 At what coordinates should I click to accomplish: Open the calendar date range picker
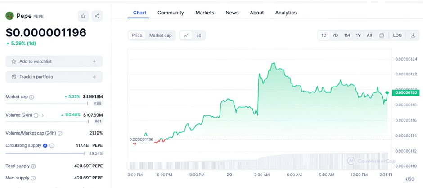click(382, 35)
